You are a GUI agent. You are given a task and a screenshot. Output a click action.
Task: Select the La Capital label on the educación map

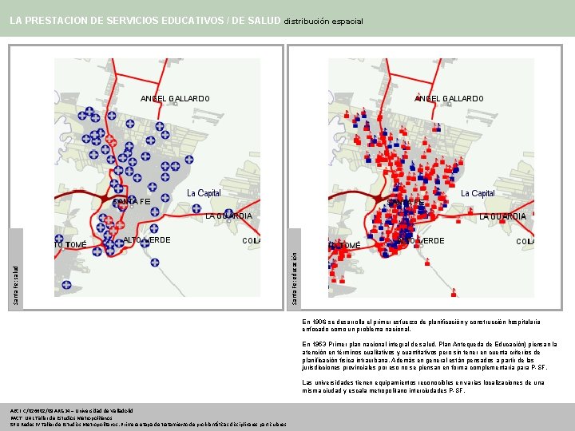(478, 193)
